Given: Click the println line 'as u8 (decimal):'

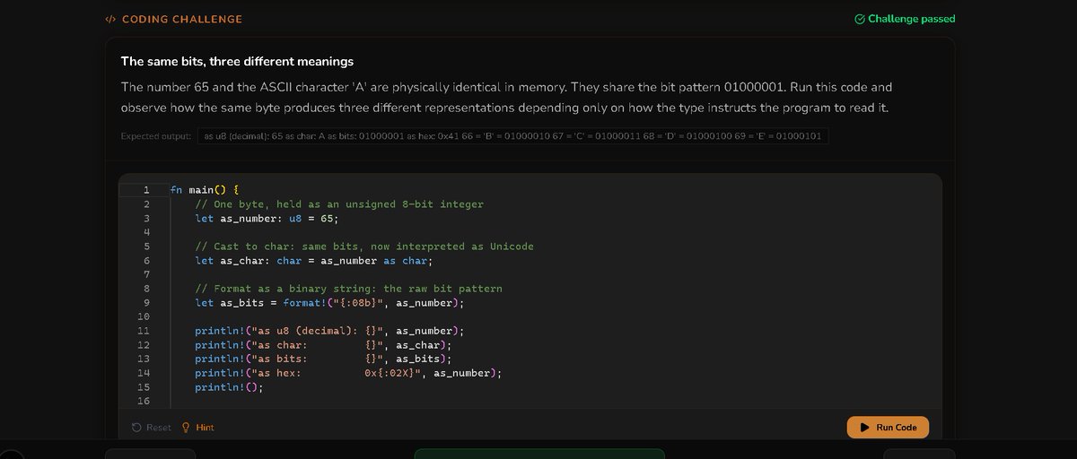Looking at the screenshot, I should click(x=330, y=331).
